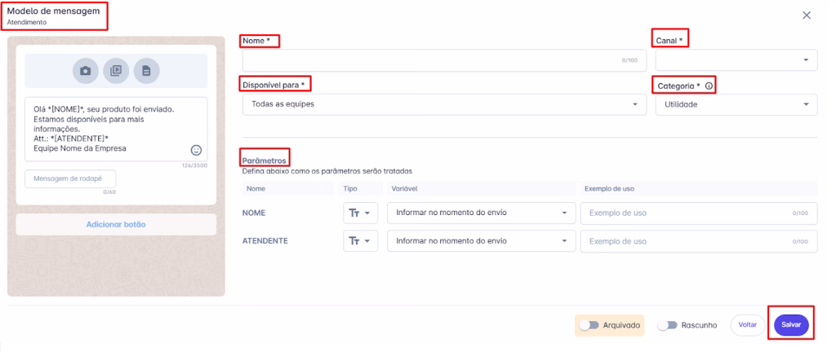Screen dimensions: 836x352
Task: Expand the ATENDENTE variable dropdown
Action: click(x=480, y=241)
